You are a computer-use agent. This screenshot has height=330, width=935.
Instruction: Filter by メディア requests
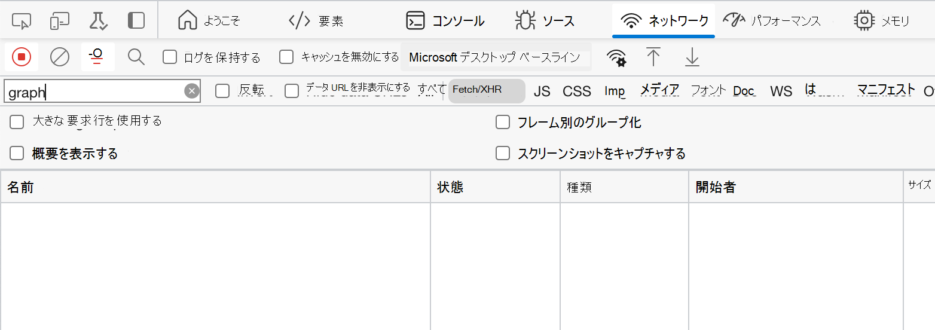(x=660, y=90)
